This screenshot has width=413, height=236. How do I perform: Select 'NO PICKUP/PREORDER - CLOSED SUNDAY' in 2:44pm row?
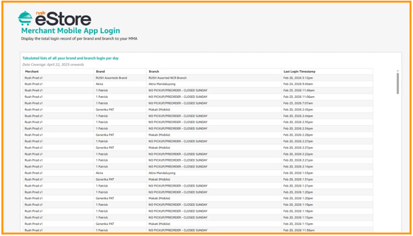coord(178,116)
